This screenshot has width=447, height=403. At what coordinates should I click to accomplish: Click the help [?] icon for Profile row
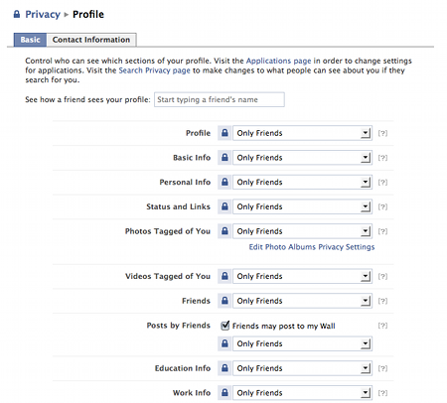point(382,133)
